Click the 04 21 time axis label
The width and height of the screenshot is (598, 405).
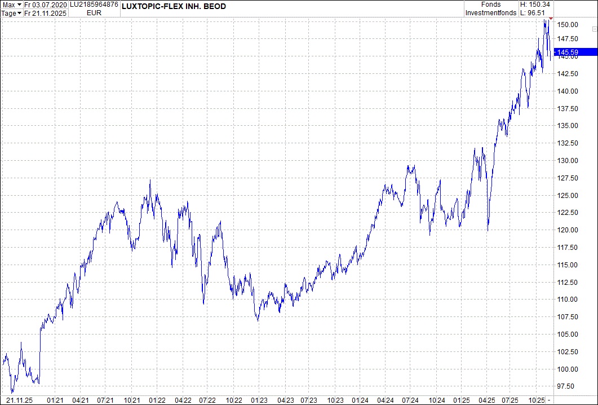(81, 400)
